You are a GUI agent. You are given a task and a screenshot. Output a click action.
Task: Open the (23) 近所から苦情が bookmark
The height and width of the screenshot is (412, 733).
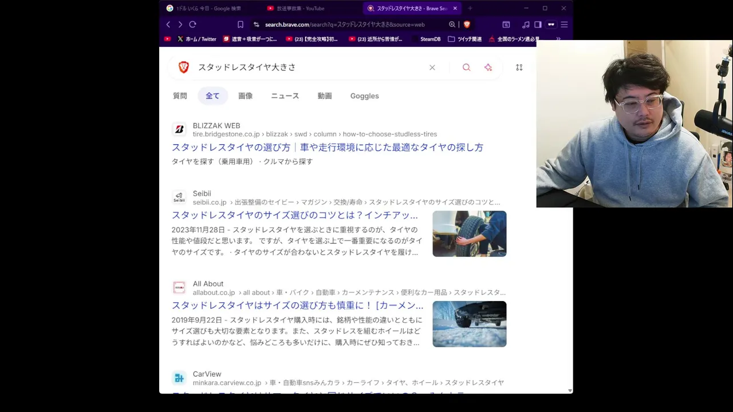click(x=376, y=39)
